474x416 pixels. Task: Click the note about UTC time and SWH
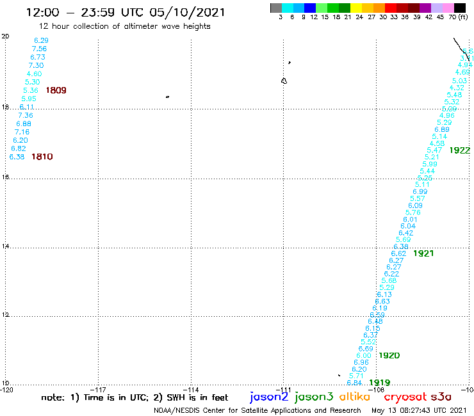(135, 397)
